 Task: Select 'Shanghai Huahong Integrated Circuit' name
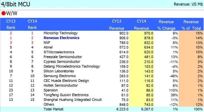click(x=73, y=100)
